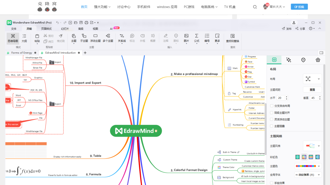Viewport: 330px width, 185px height.
Task: Open the smiley mark panel tab
Action: click(303, 60)
